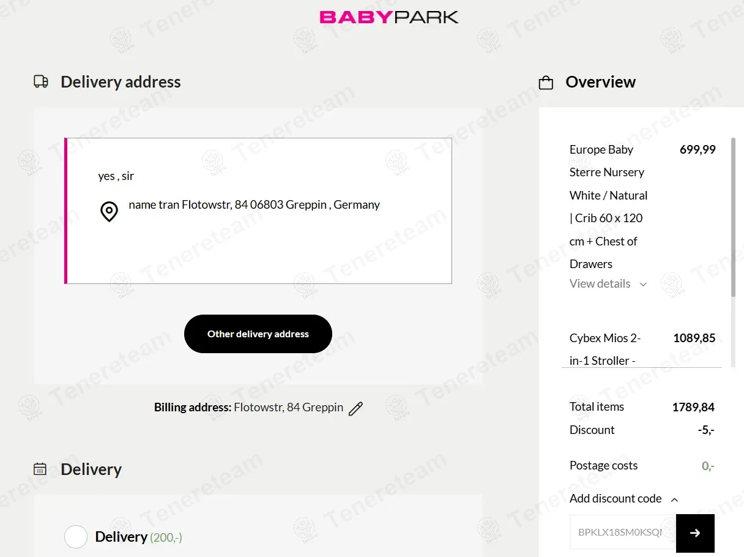The image size is (744, 557).
Task: Click the overview list scrollbar
Action: [733, 218]
